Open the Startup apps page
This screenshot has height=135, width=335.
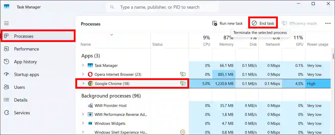coord(38,74)
